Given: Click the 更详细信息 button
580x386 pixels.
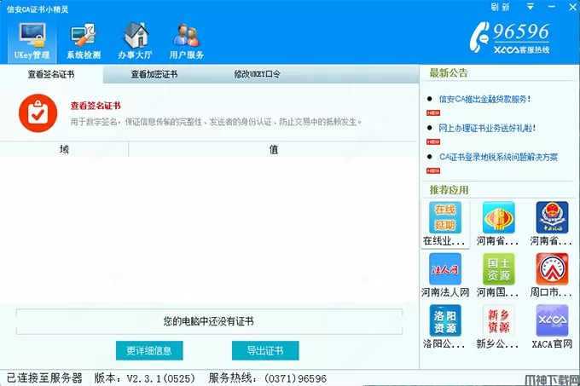Looking at the screenshot, I should coord(149,350).
